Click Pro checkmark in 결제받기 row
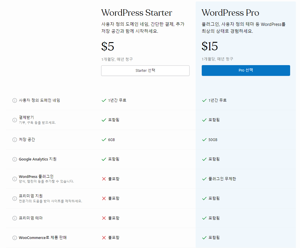The image size is (300, 248). coord(204,120)
